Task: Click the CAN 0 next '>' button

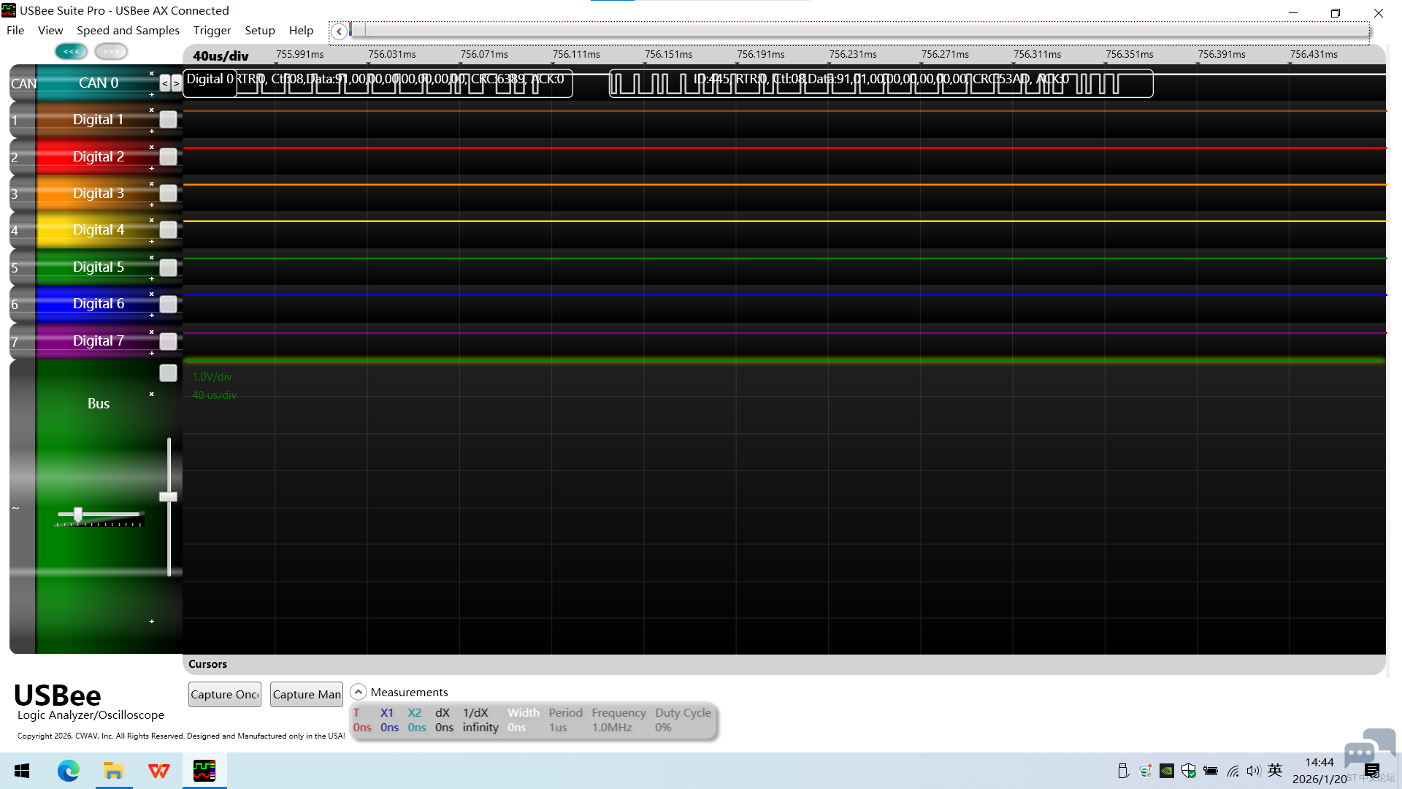Action: coord(176,83)
